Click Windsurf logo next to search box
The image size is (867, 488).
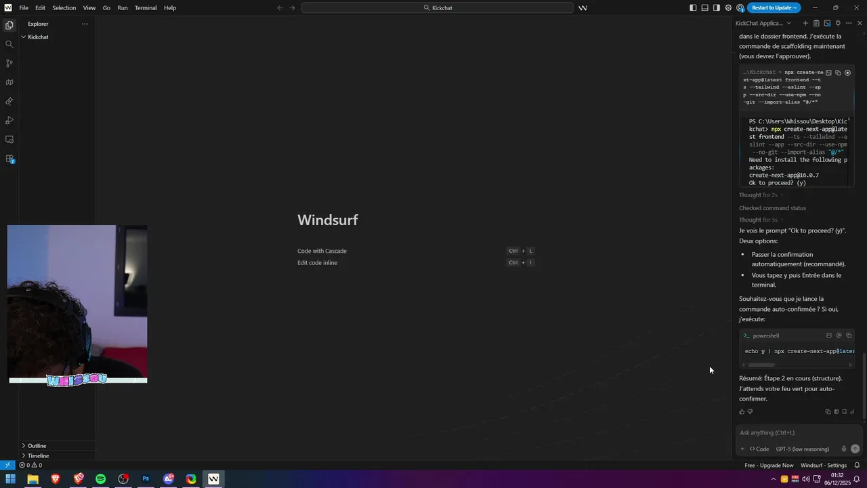click(x=583, y=7)
